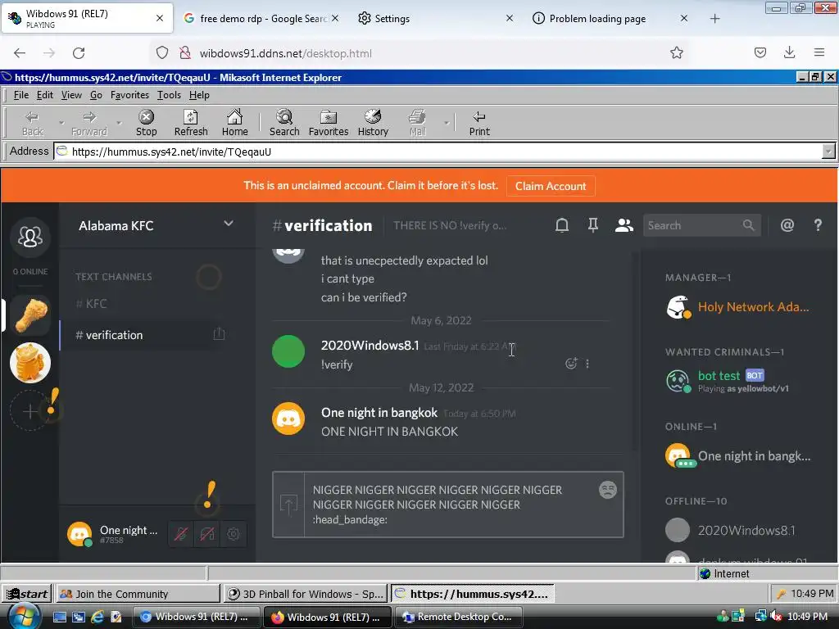Screen dimensions: 839x629
Task: Click the upload file button in message box
Action: pyautogui.click(x=288, y=505)
